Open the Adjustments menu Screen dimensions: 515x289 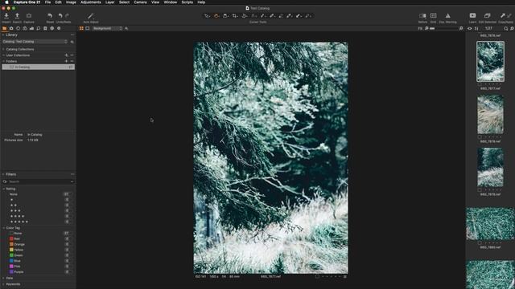[91, 2]
